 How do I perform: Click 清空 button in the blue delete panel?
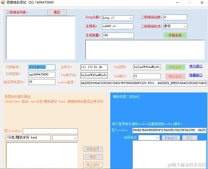click(190, 138)
